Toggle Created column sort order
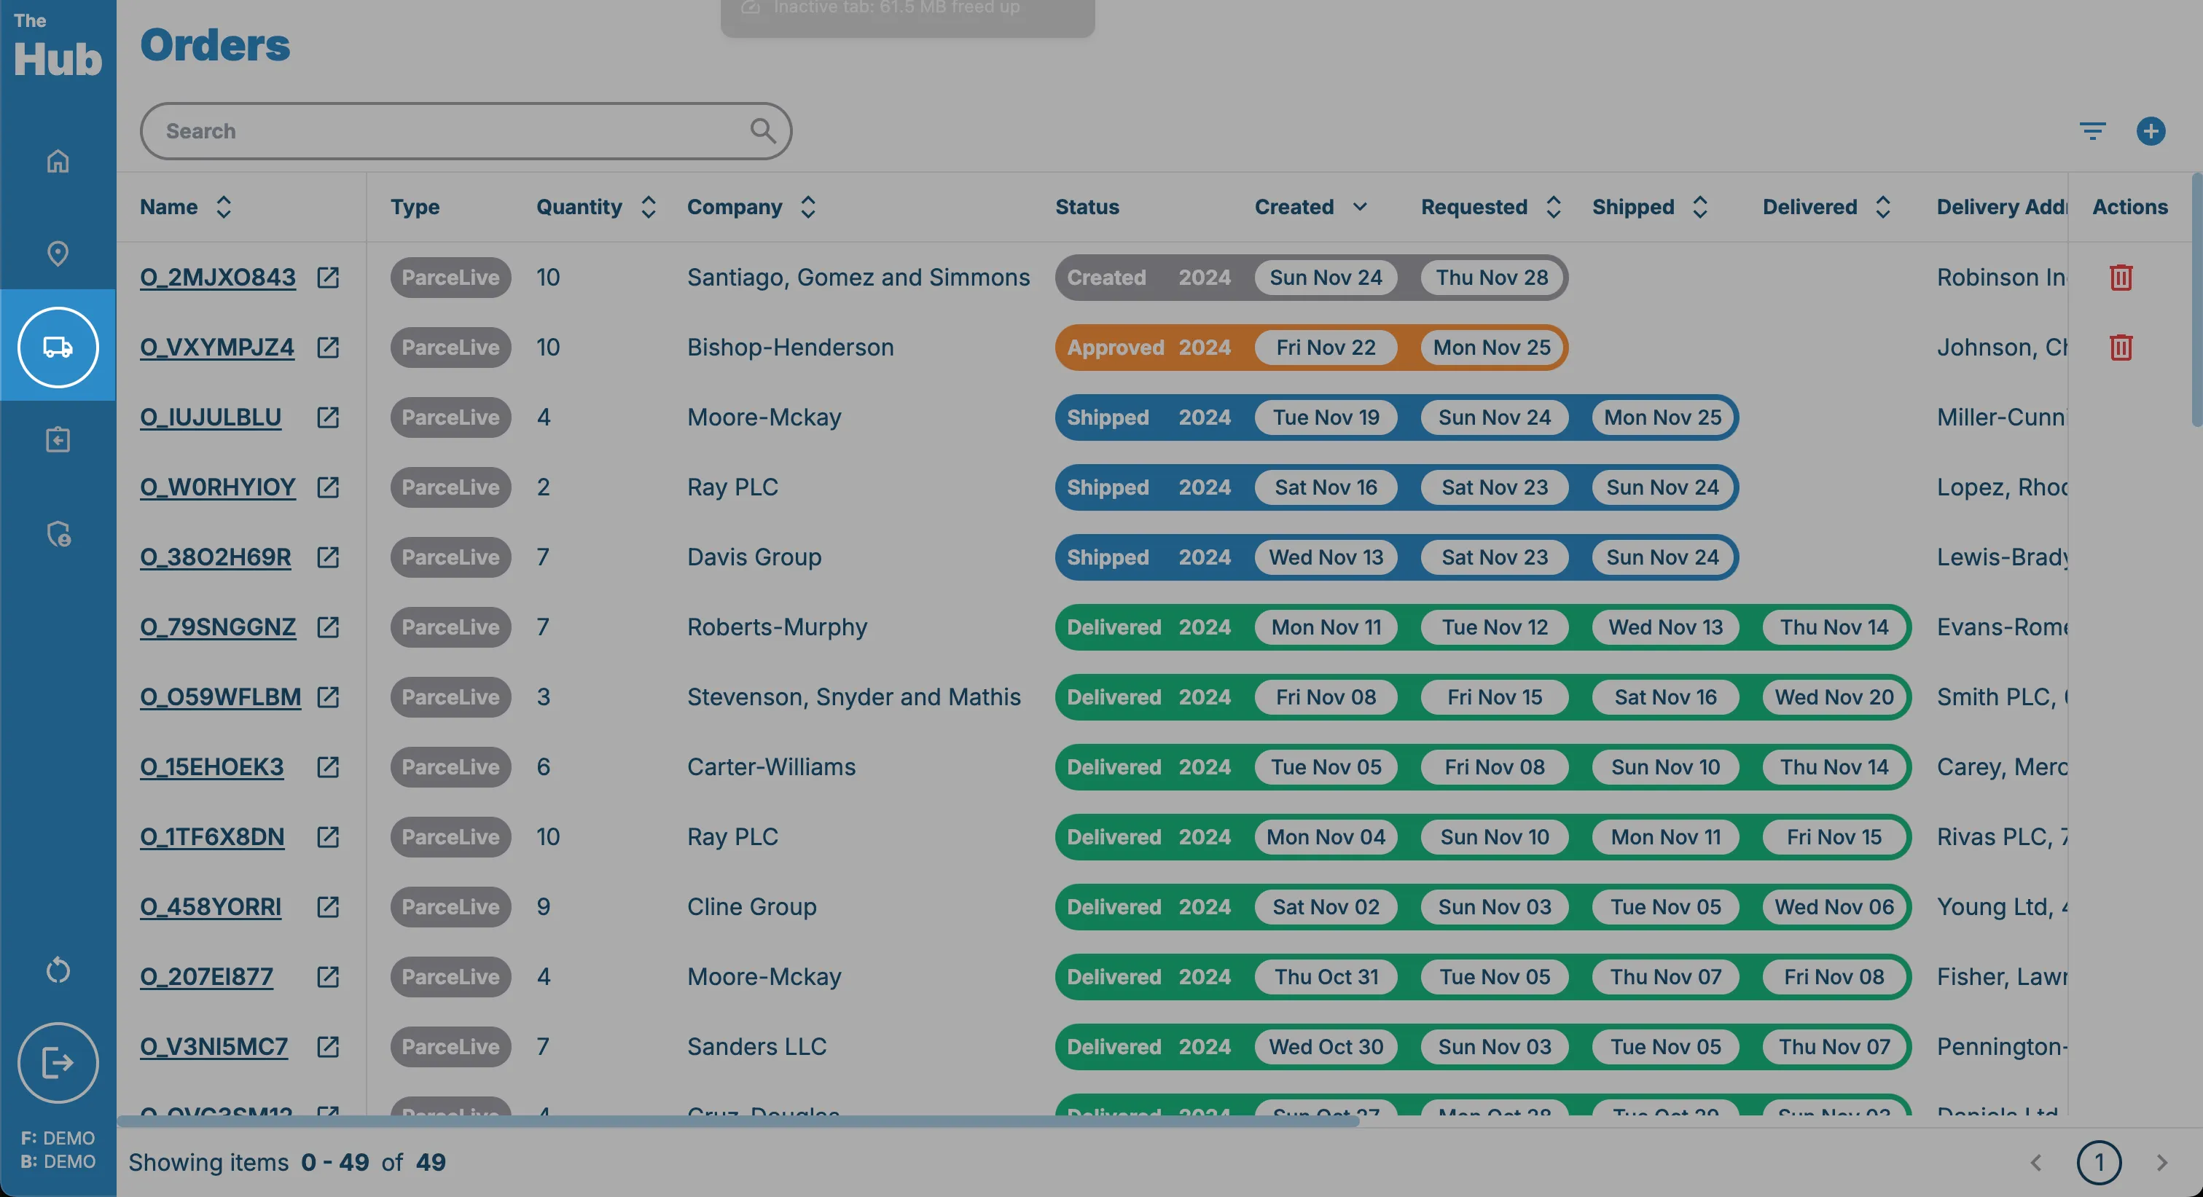 [1360, 207]
